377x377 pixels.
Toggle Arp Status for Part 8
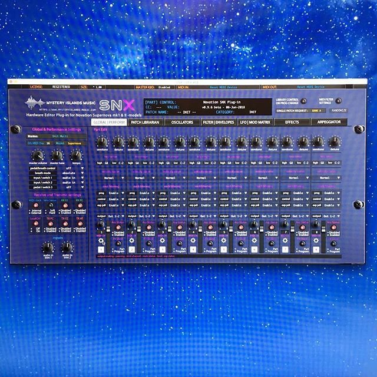[x=333, y=227]
